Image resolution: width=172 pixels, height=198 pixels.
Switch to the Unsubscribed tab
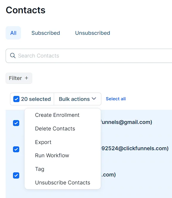(93, 33)
